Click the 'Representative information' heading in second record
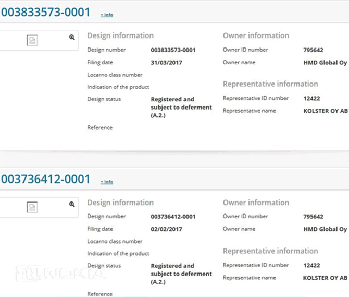The image size is (349, 297). click(270, 251)
